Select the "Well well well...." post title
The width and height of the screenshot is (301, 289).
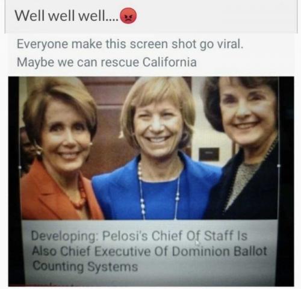[67, 16]
